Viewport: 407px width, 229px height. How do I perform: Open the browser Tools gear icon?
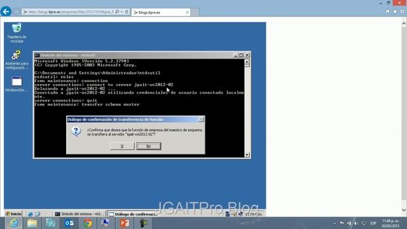pyautogui.click(x=402, y=11)
